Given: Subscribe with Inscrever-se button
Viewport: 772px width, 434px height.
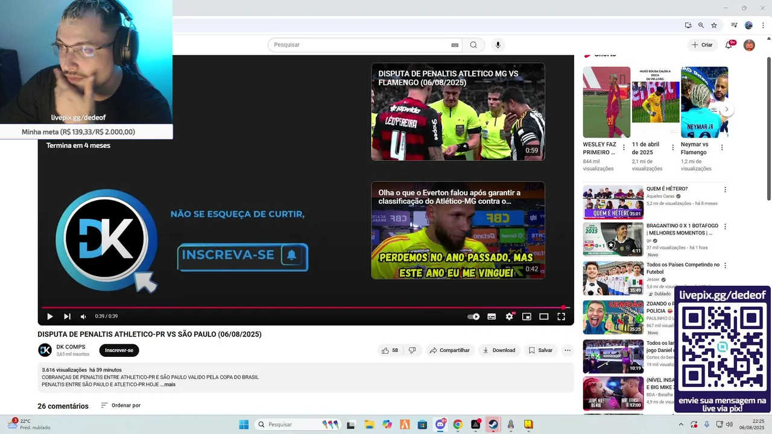Looking at the screenshot, I should pos(119,350).
